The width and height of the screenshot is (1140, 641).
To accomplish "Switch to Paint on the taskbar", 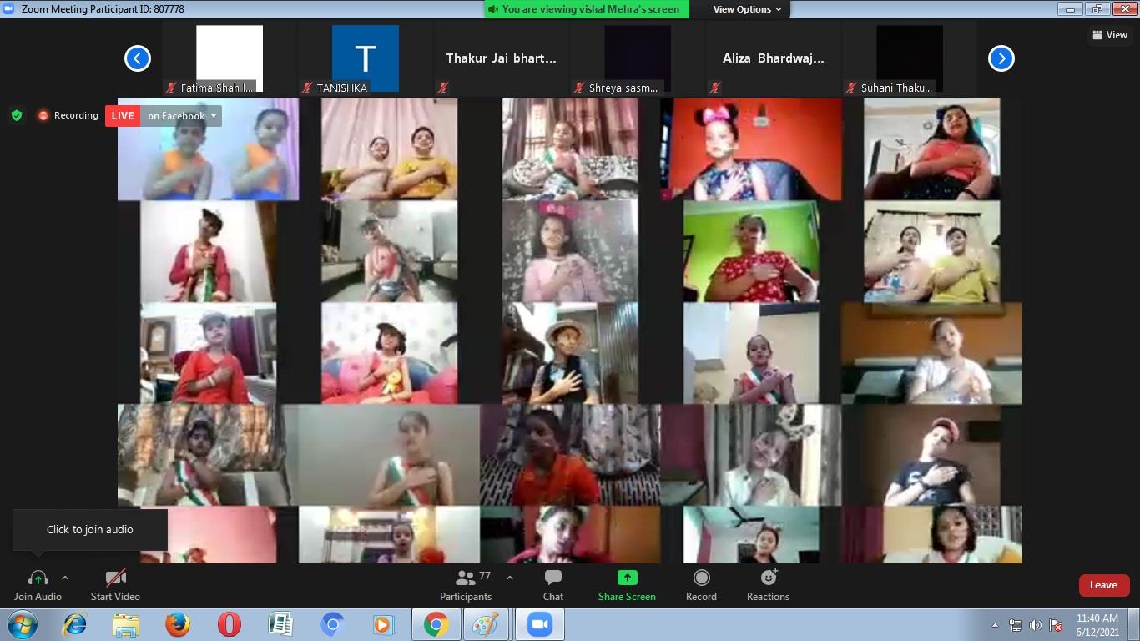I will [487, 624].
